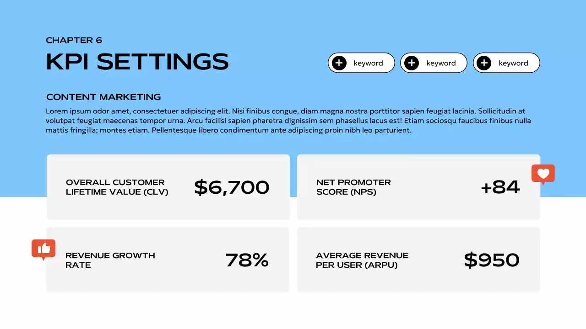Click the plus icon on the leftmost keyword pill
The height and width of the screenshot is (329, 586).
(339, 63)
